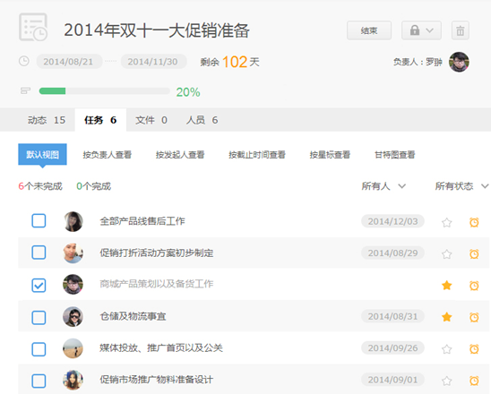Uncheck the 商城产品策划以及备货工作 checkbox
This screenshot has width=491, height=394.
click(x=39, y=285)
